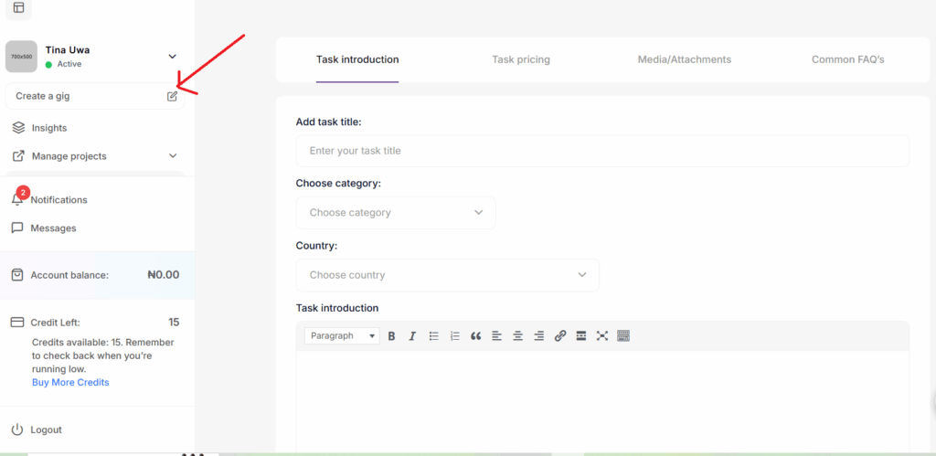Open Tina Uwa profile avatar
Screen dimensions: 936x456
click(22, 57)
